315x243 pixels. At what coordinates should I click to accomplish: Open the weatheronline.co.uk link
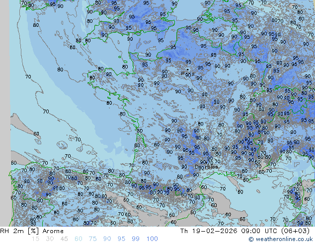tap(284, 239)
